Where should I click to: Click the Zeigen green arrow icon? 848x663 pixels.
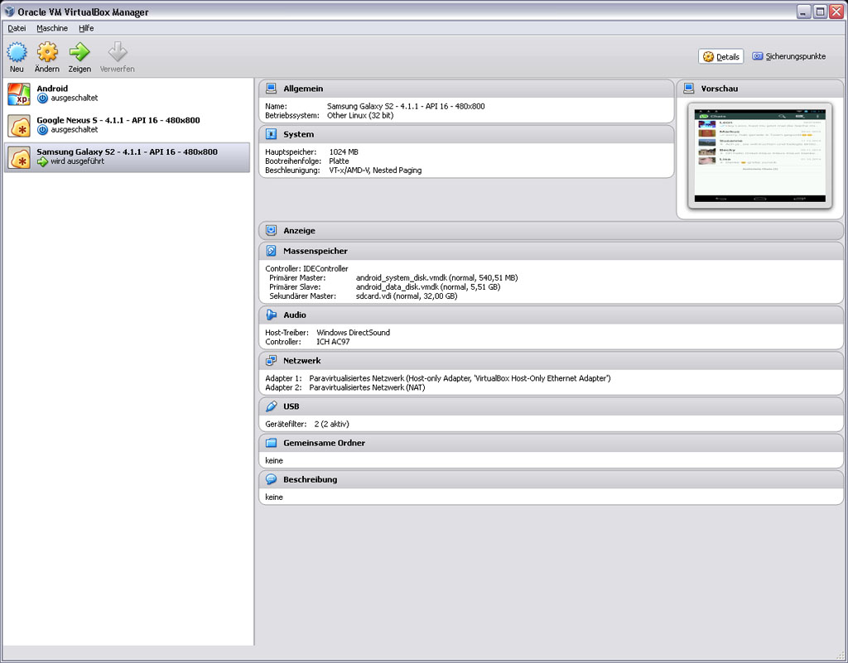pos(79,52)
